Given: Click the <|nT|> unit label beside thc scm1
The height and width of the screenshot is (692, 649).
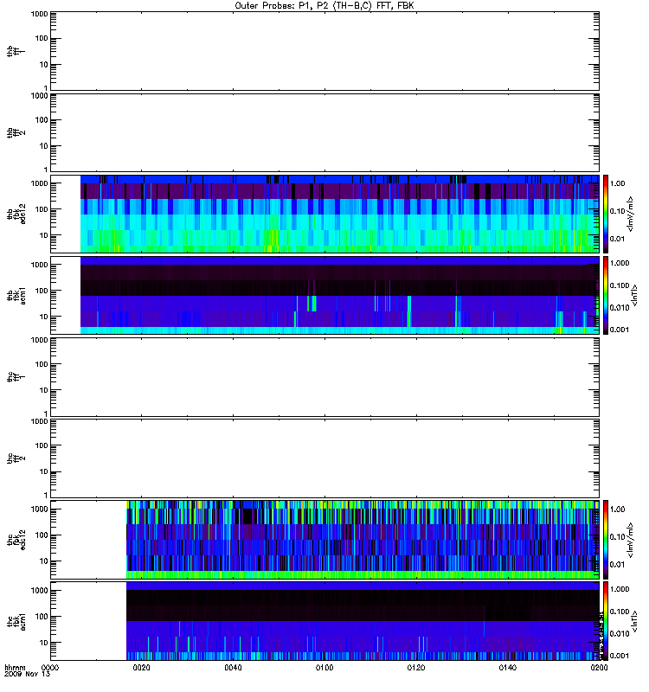Looking at the screenshot, I should (x=635, y=621).
